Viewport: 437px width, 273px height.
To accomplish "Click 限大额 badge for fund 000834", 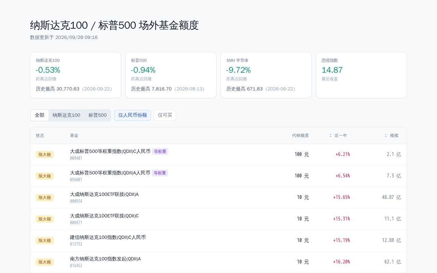I will click(45, 198).
